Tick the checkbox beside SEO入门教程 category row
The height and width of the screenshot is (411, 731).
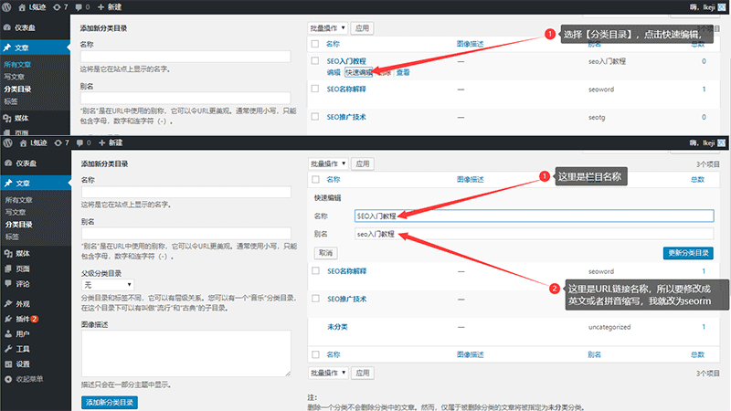pos(315,61)
